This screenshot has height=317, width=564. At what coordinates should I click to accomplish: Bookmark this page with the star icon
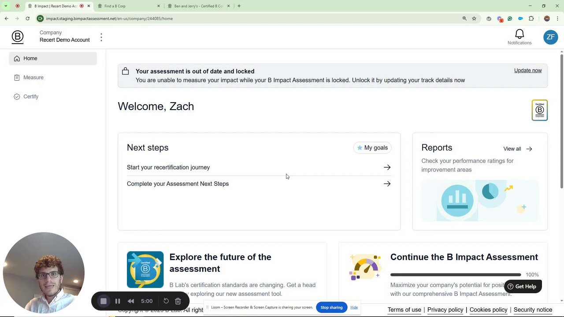(474, 18)
